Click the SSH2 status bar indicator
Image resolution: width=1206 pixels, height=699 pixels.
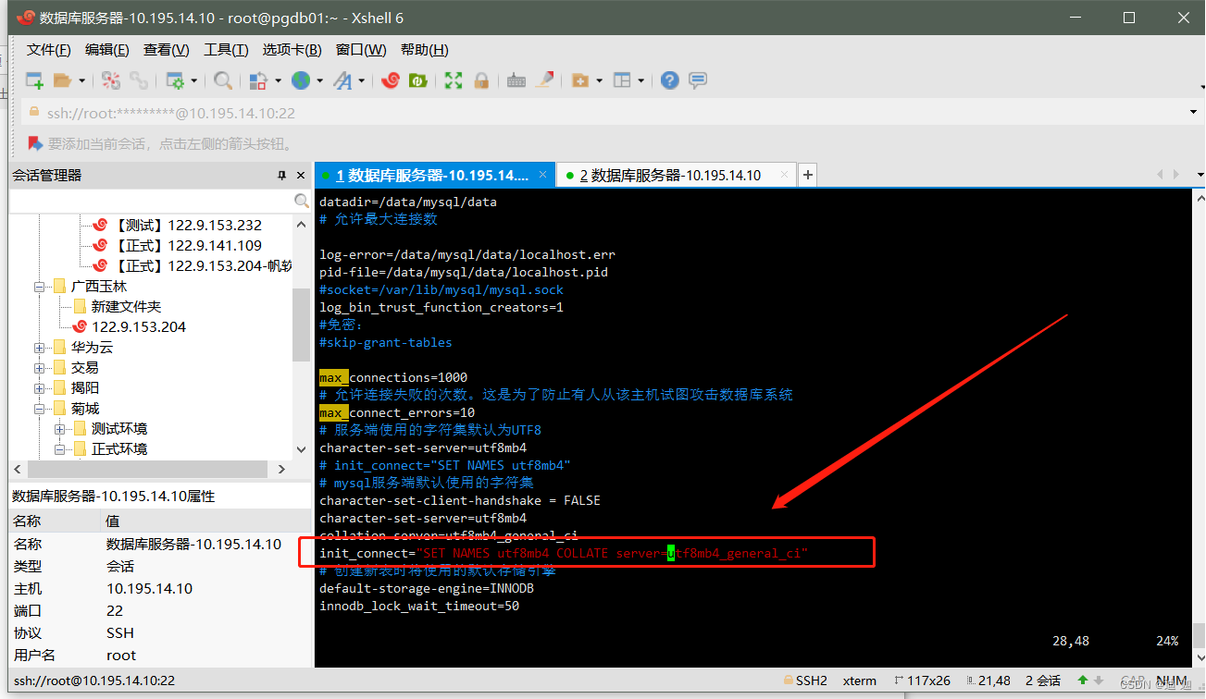[804, 681]
